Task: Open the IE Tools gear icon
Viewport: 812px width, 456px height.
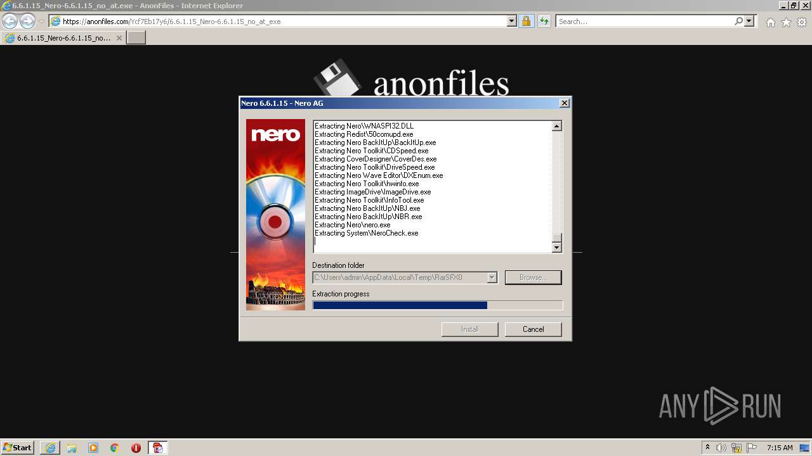Action: point(802,22)
